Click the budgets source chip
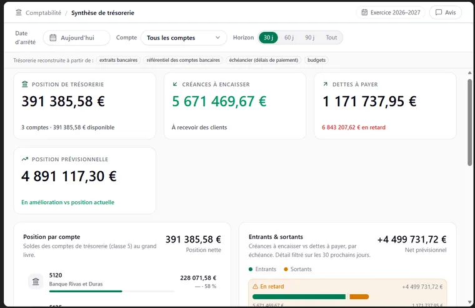 (x=317, y=60)
